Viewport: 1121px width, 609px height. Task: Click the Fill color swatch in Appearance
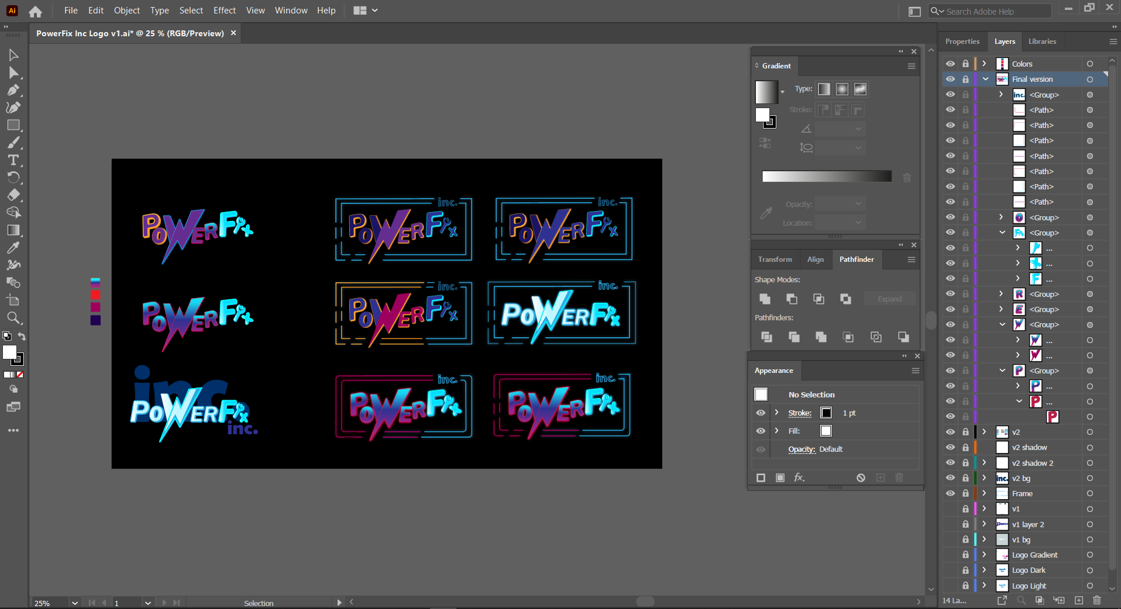point(826,431)
